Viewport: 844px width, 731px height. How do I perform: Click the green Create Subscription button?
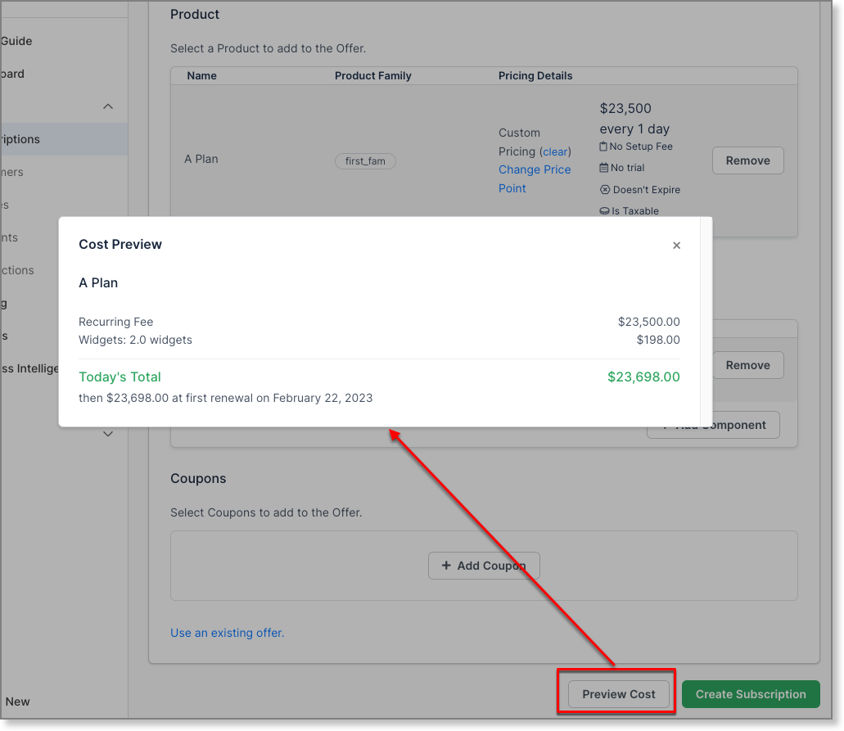click(x=750, y=693)
